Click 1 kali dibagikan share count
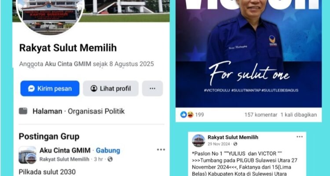 pos(298,115)
